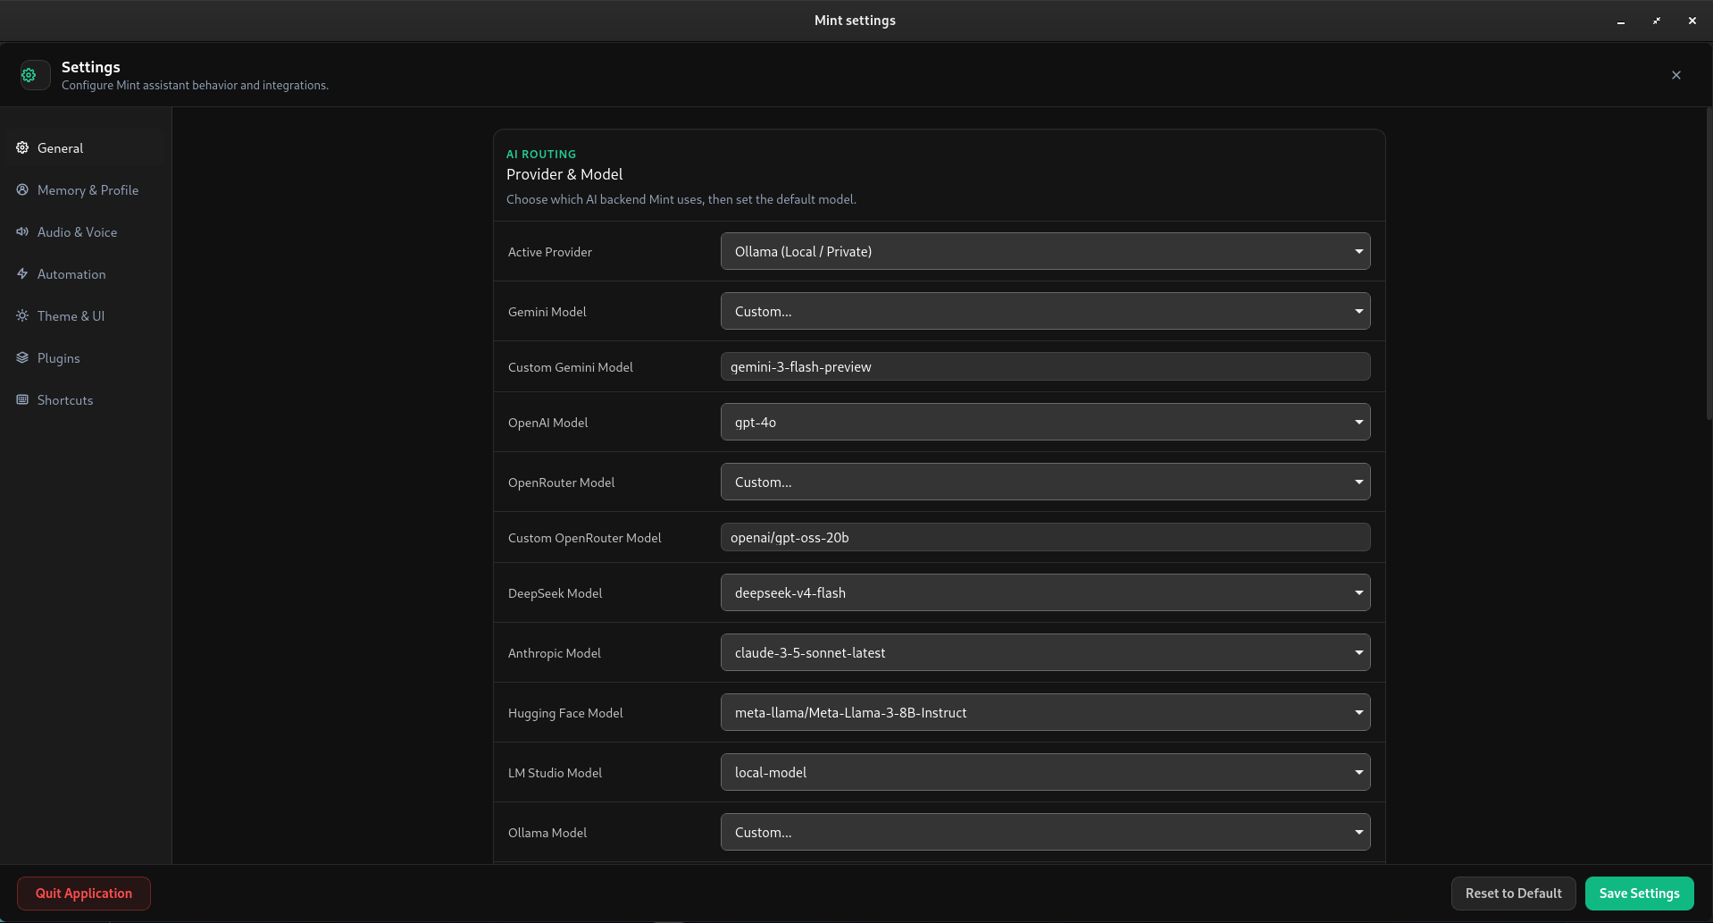This screenshot has height=923, width=1713.
Task: Click the 'LM Studio Model' label
Action: [555, 773]
